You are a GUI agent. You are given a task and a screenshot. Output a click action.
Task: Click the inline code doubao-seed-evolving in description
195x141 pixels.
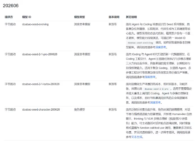click(x=140, y=43)
